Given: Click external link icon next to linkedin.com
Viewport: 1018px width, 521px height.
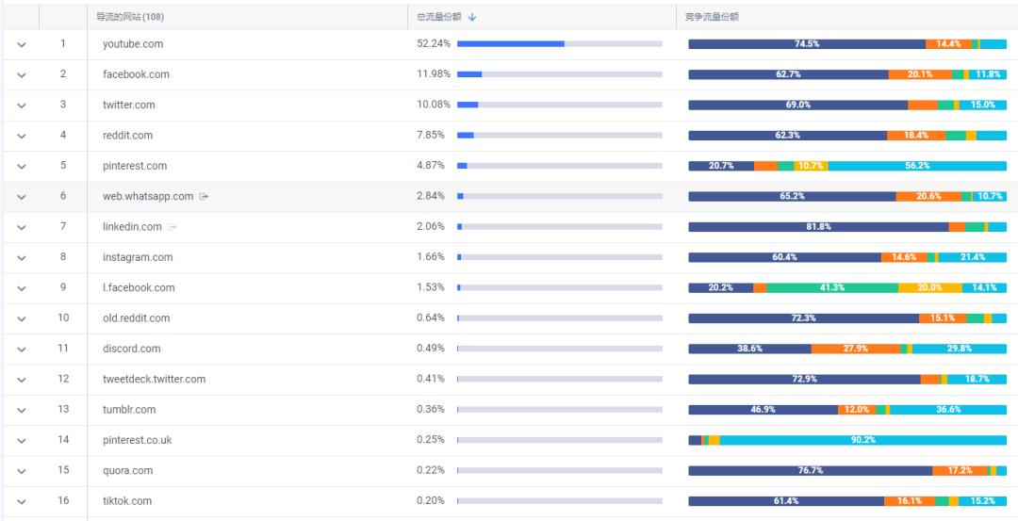Looking at the screenshot, I should pyautogui.click(x=172, y=227).
